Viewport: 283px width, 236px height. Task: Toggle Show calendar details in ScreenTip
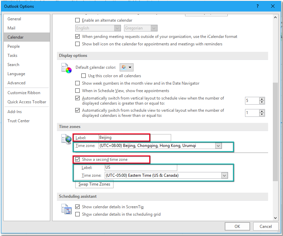tap(78, 207)
